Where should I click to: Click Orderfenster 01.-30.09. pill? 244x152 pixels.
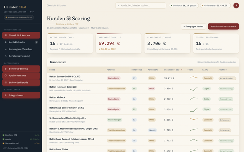215,5
